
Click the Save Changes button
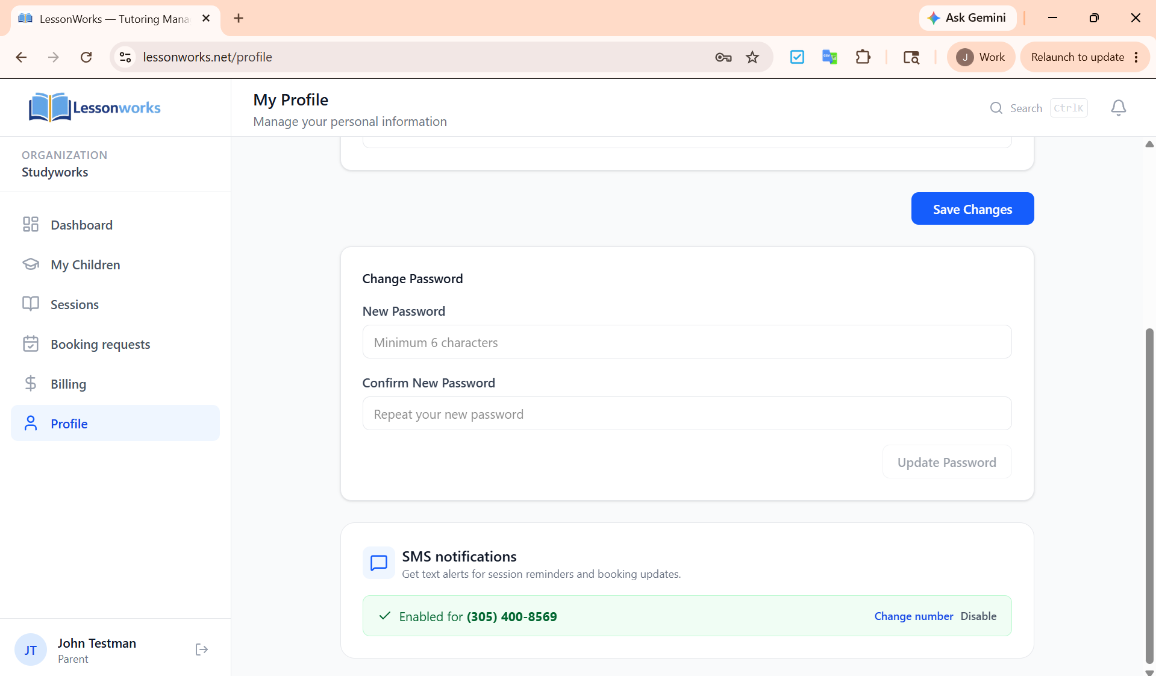[972, 208]
